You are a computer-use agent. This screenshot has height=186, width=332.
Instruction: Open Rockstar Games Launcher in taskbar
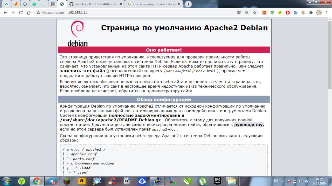coord(82,181)
